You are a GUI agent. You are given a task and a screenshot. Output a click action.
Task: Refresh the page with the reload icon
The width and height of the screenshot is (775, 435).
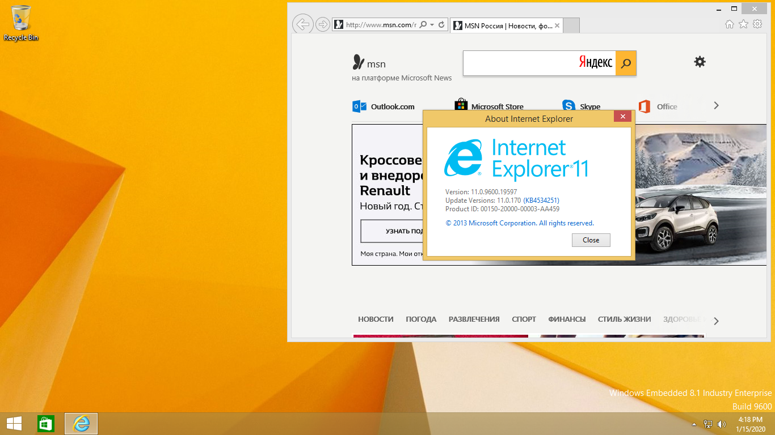pos(441,25)
